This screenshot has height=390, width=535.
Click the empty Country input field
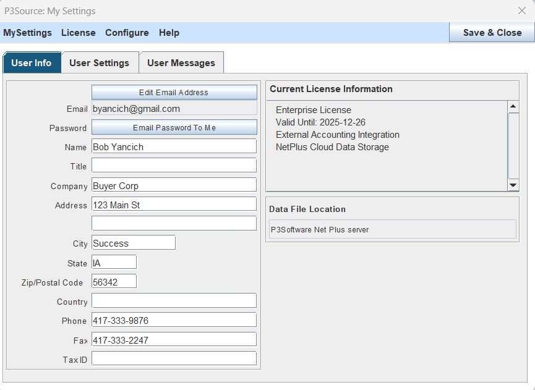(x=174, y=300)
